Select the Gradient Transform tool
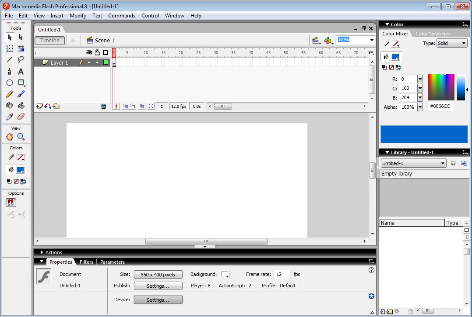Screen dimensions: 472x317 [x=21, y=48]
